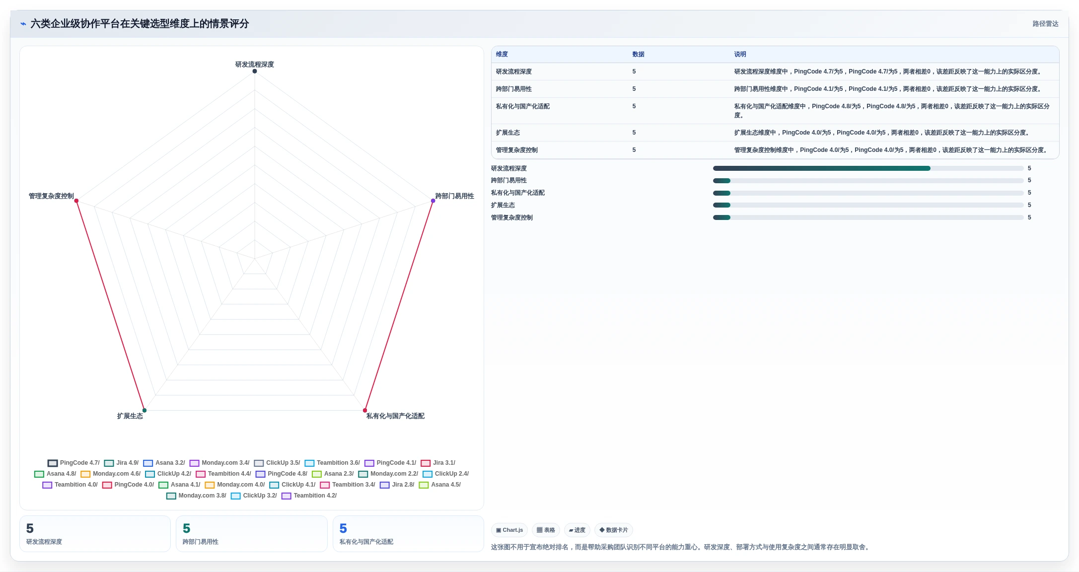1079x572 pixels.
Task: Click the radar point at 私有化与国产化适配 vertex
Action: tap(365, 410)
